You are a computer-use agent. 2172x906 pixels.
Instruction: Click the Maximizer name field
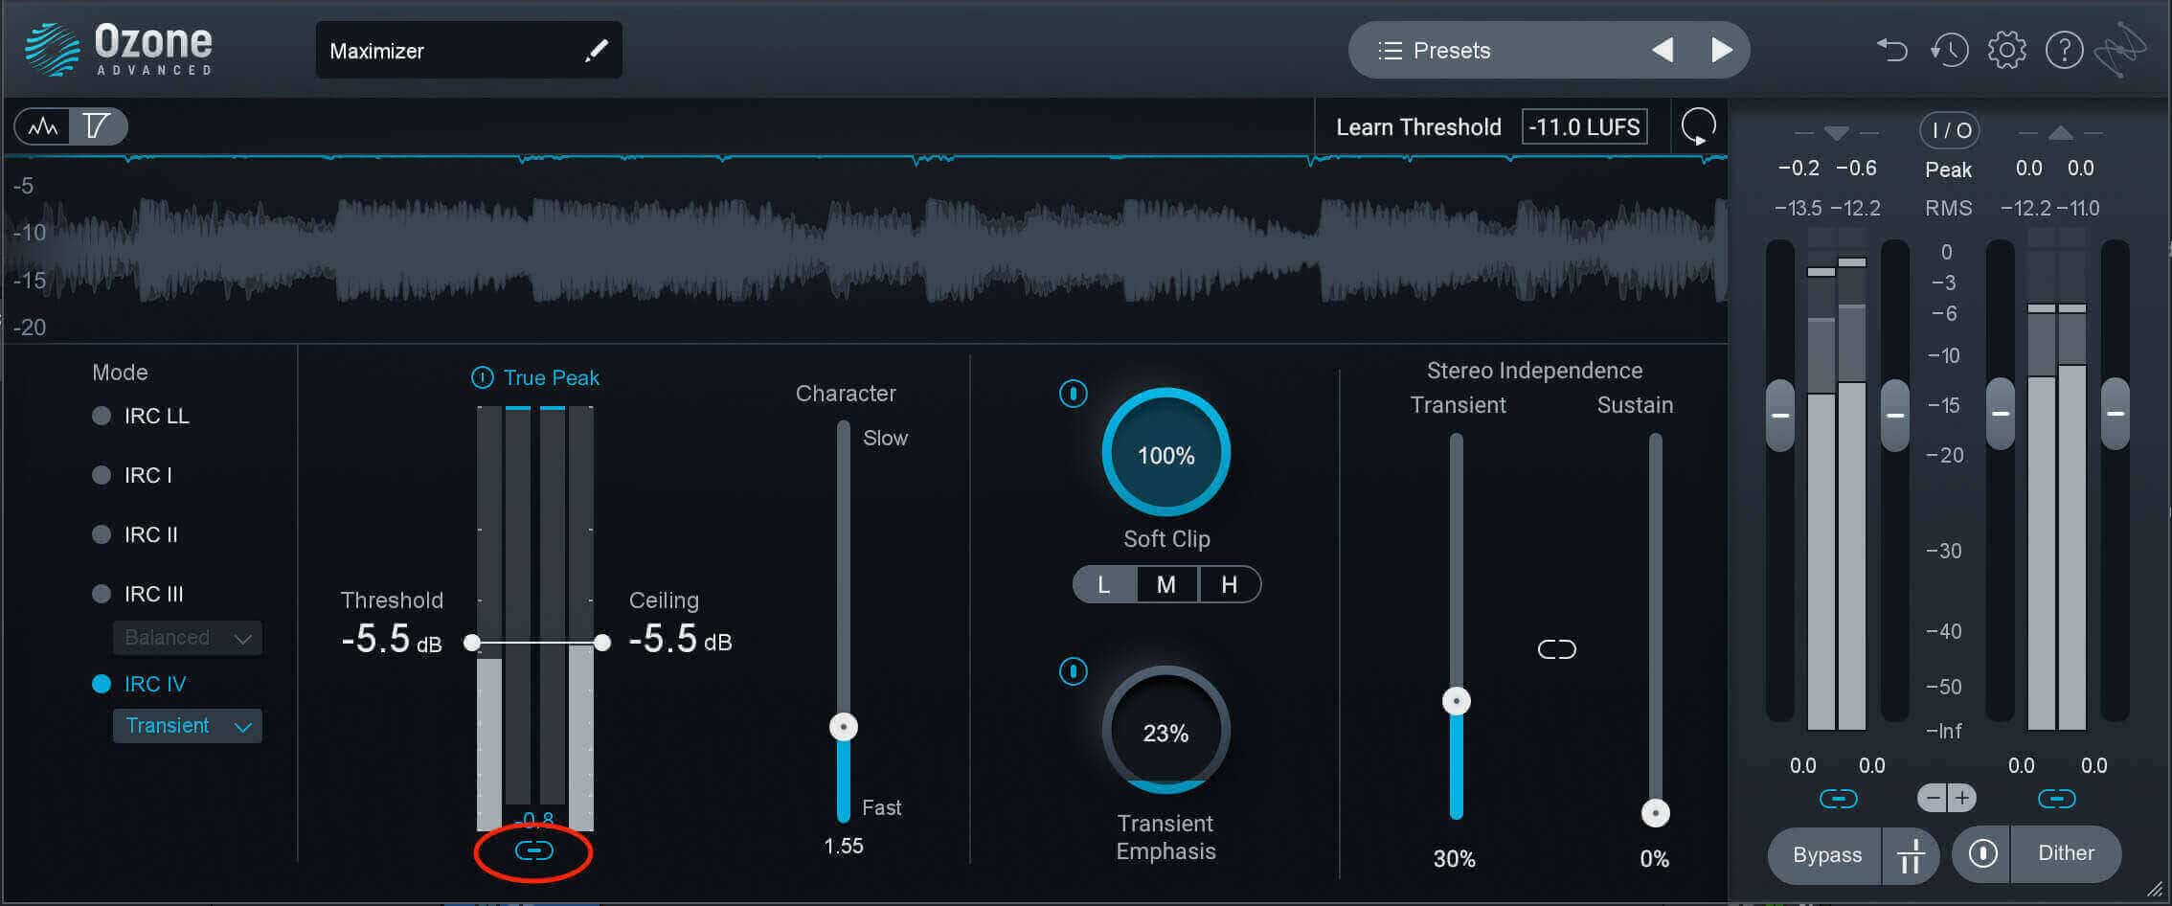pos(469,51)
